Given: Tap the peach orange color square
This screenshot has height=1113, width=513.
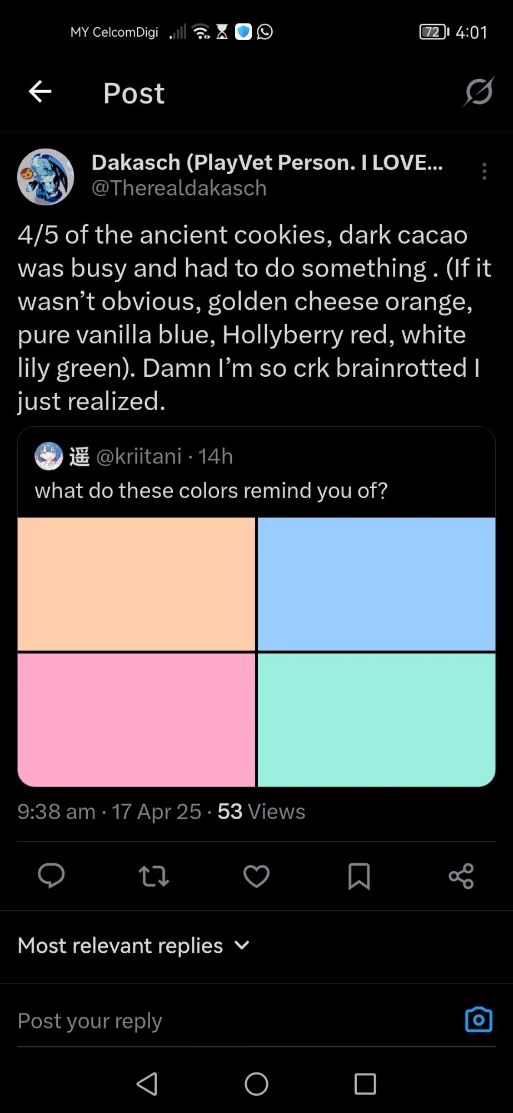Looking at the screenshot, I should coord(136,584).
